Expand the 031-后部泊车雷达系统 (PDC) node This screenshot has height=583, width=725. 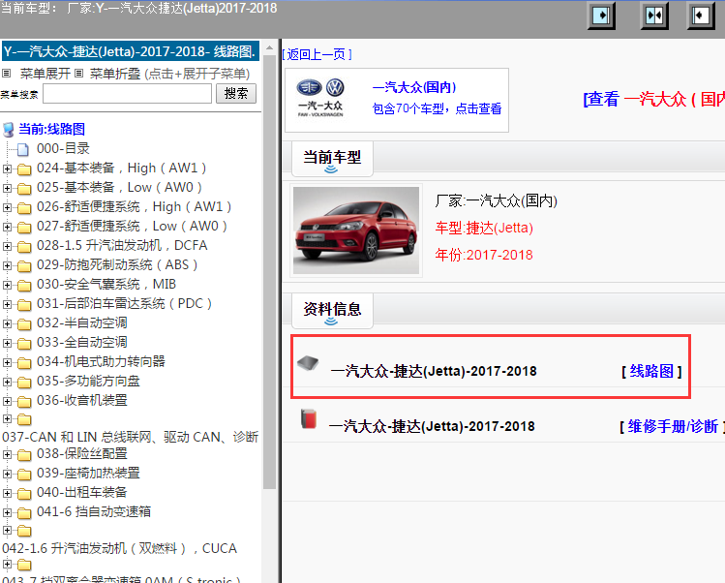7,304
